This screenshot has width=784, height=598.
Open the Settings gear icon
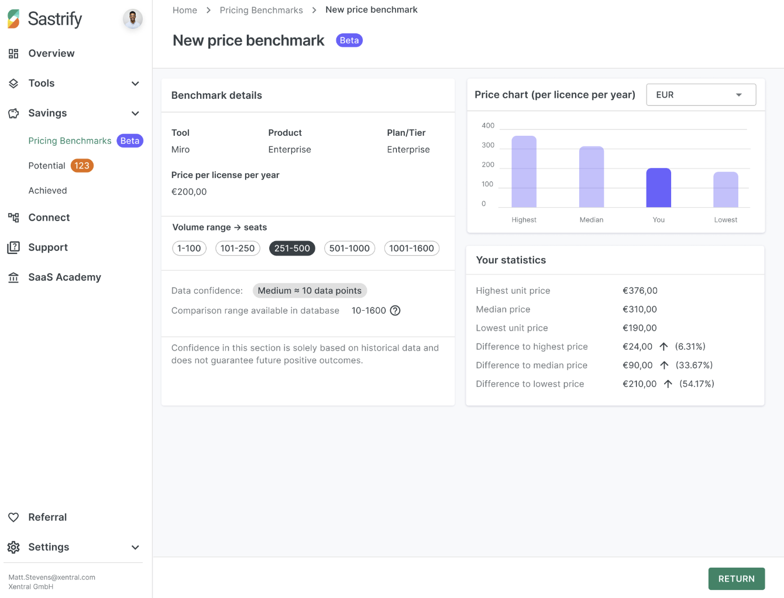(13, 547)
